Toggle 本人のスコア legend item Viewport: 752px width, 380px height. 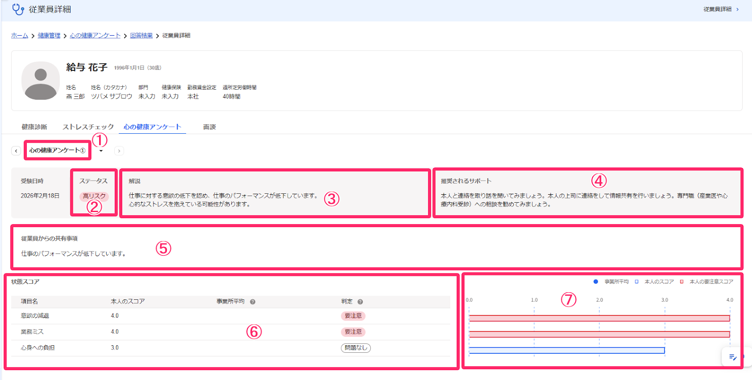(x=654, y=281)
